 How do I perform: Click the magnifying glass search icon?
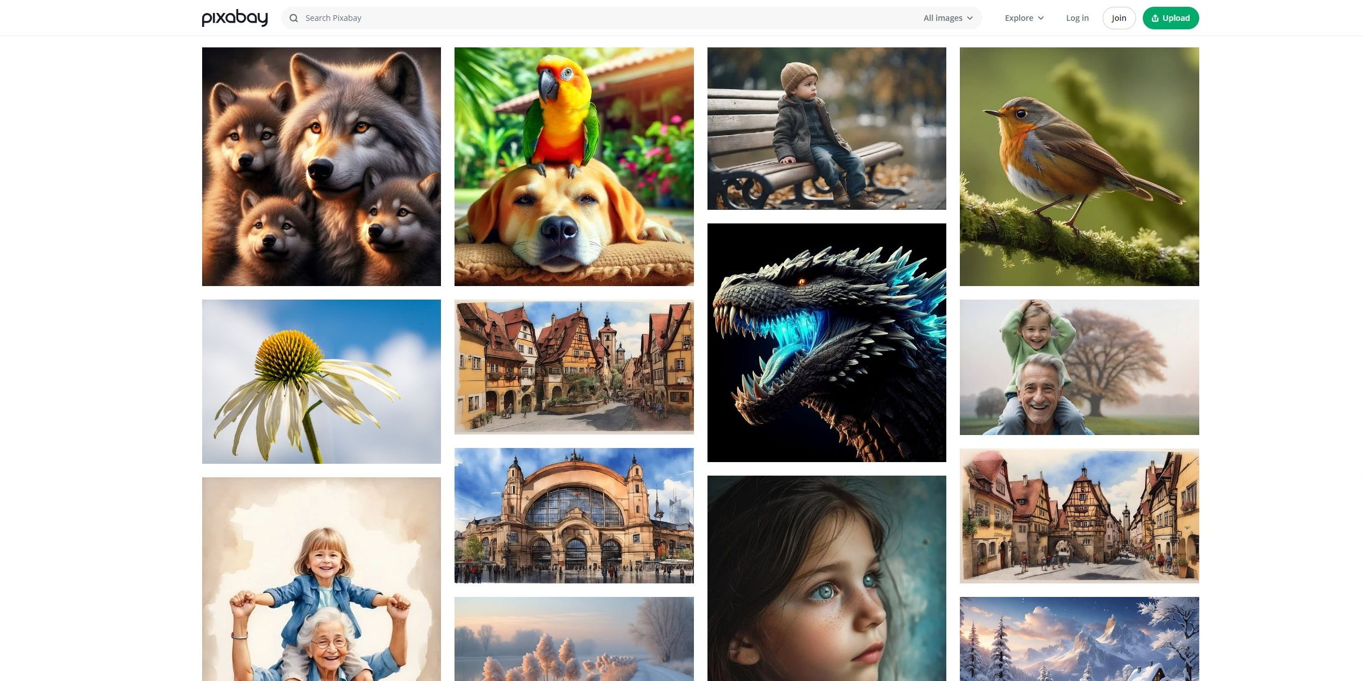coord(294,18)
